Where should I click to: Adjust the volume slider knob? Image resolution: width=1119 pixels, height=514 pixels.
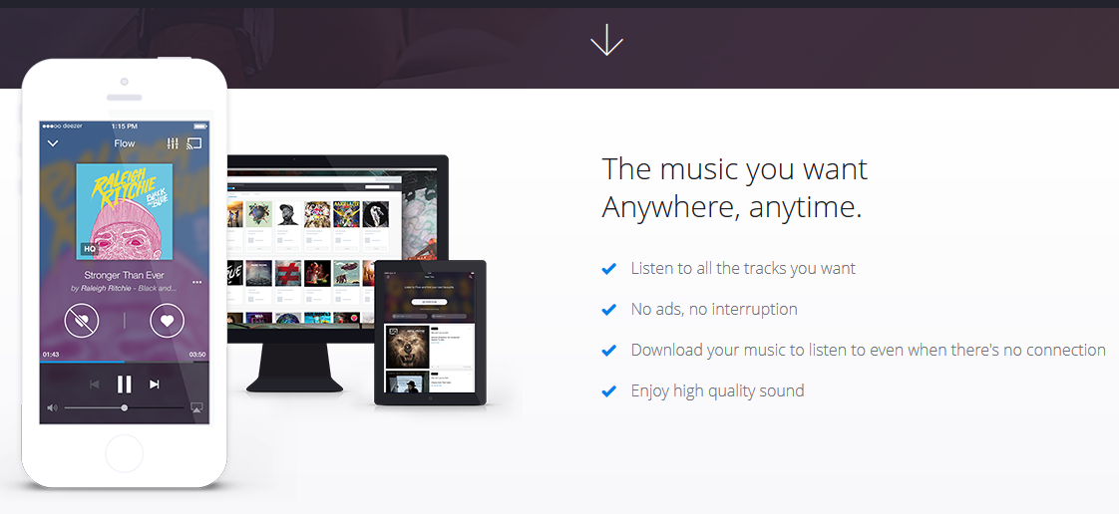pos(125,407)
